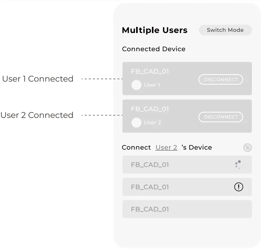Click the exclamation warning icon
The width and height of the screenshot is (263, 251).
click(x=239, y=187)
